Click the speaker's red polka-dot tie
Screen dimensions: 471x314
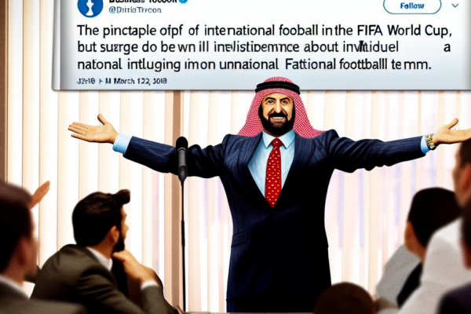[274, 173]
